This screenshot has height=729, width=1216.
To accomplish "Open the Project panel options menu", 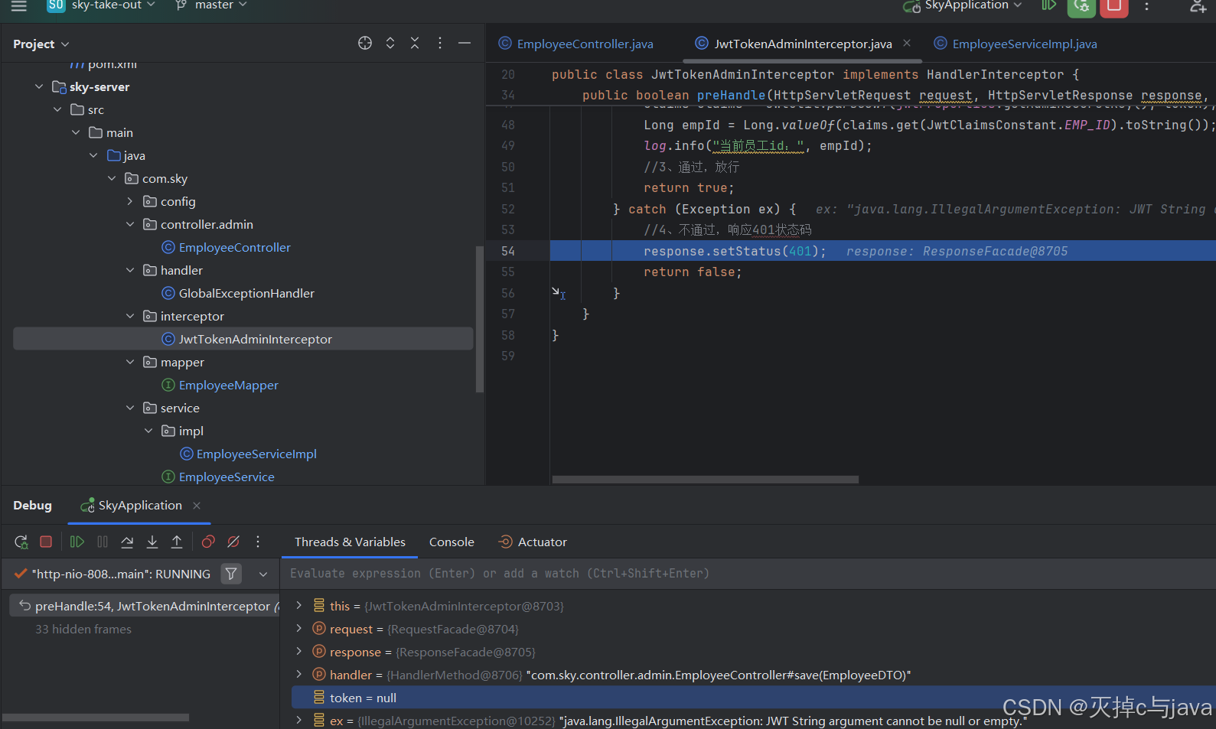I will (x=440, y=43).
